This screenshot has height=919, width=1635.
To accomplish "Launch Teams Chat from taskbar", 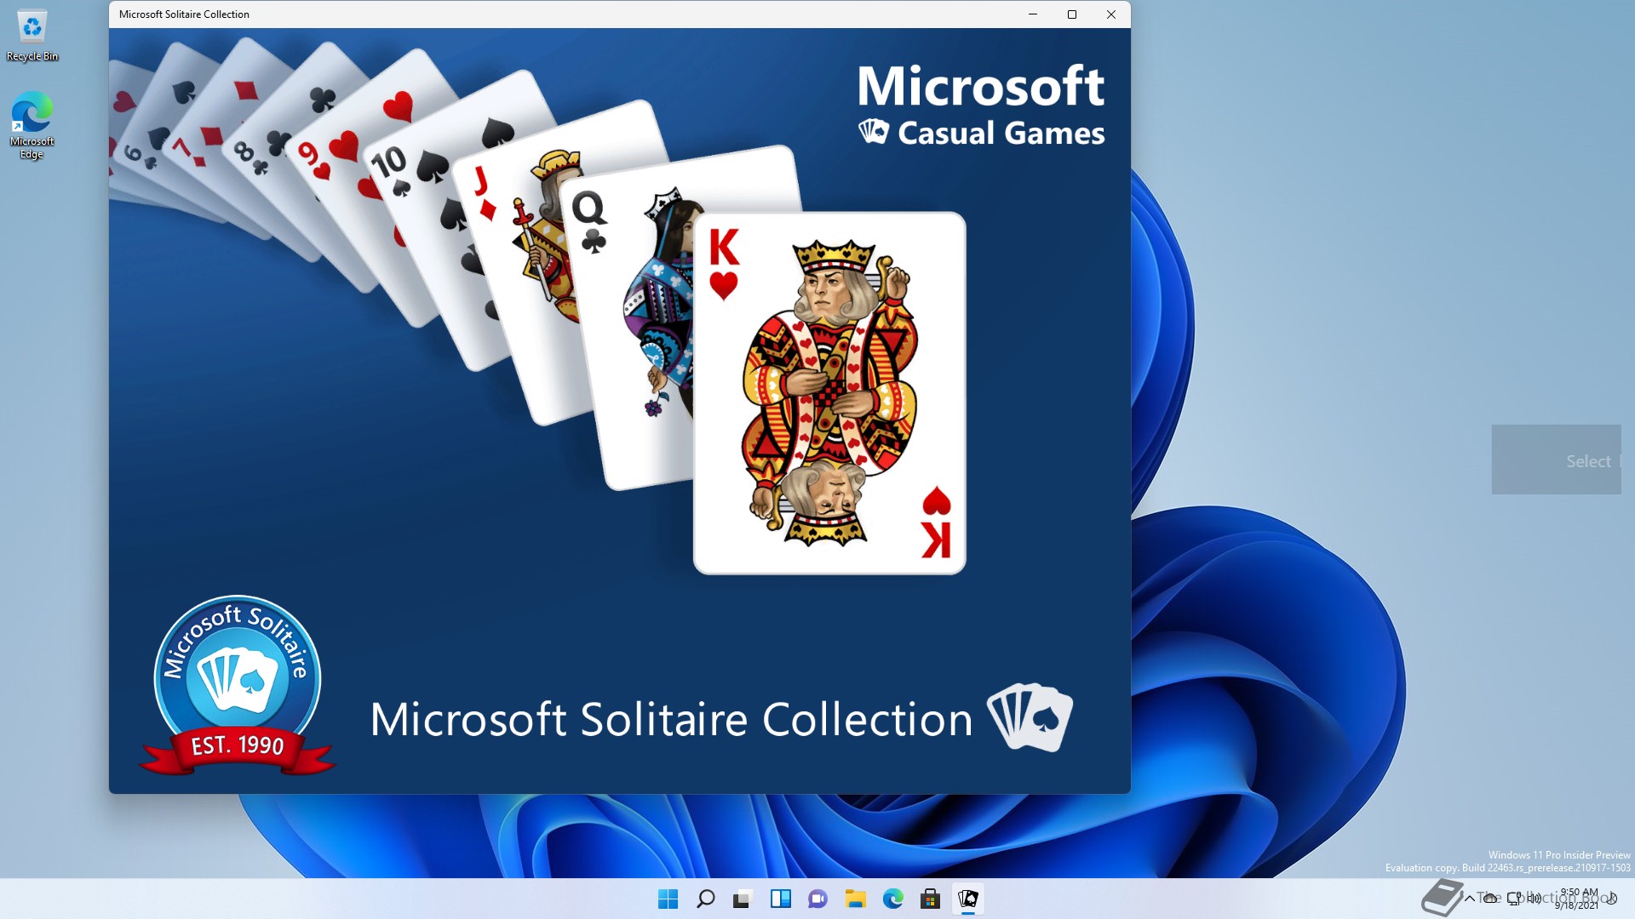I will click(x=817, y=899).
